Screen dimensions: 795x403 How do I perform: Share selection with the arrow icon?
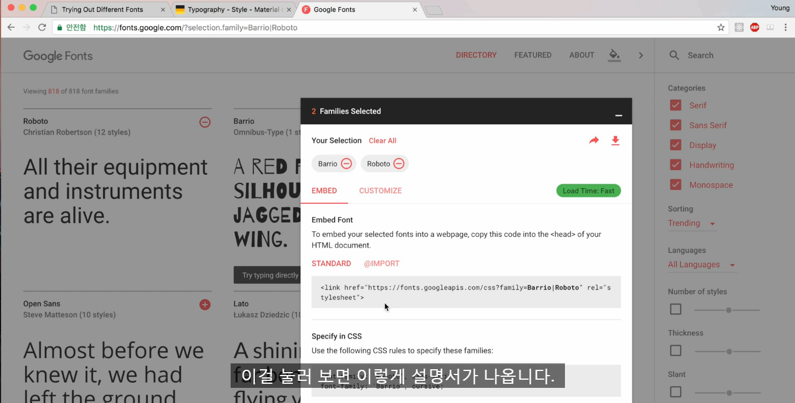[594, 140]
